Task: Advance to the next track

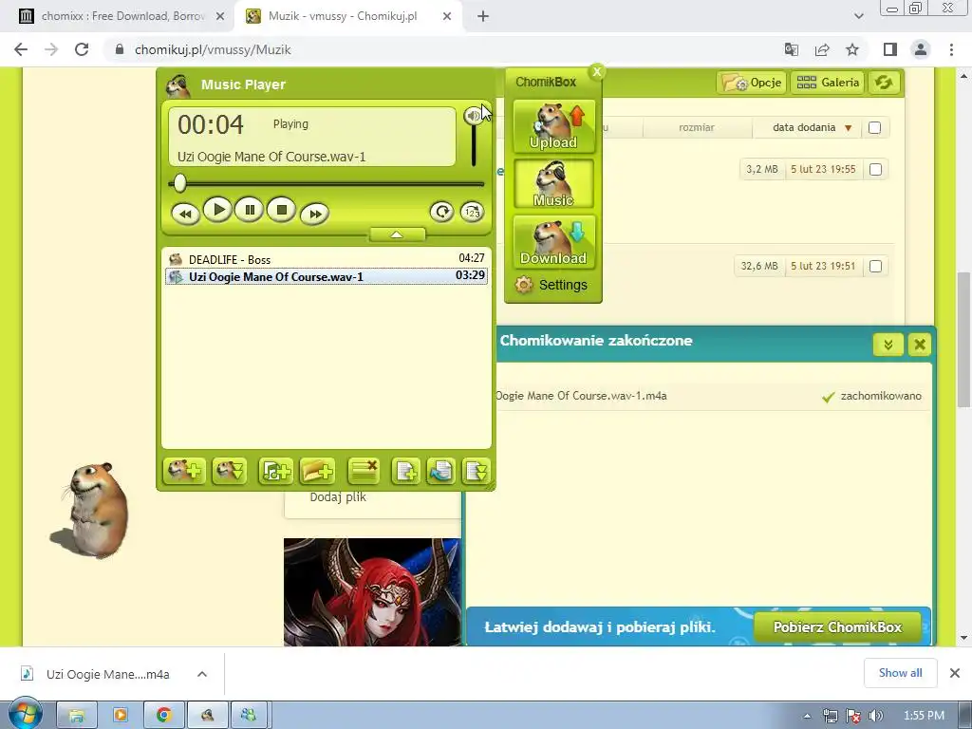Action: [314, 214]
